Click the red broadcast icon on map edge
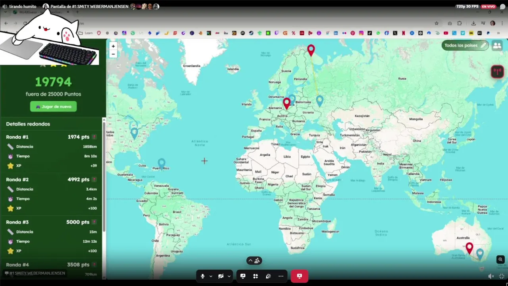This screenshot has width=508, height=286. [497, 71]
